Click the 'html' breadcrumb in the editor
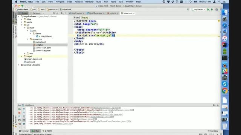Viewport: 241px width, 135px height. click(x=77, y=18)
